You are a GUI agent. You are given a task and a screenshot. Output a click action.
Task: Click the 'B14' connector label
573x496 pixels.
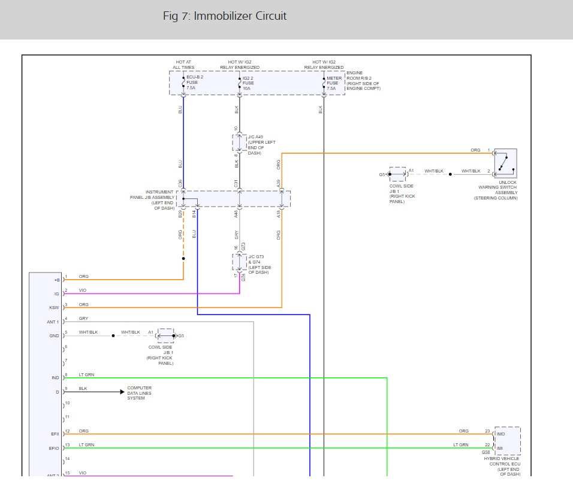coord(194,214)
